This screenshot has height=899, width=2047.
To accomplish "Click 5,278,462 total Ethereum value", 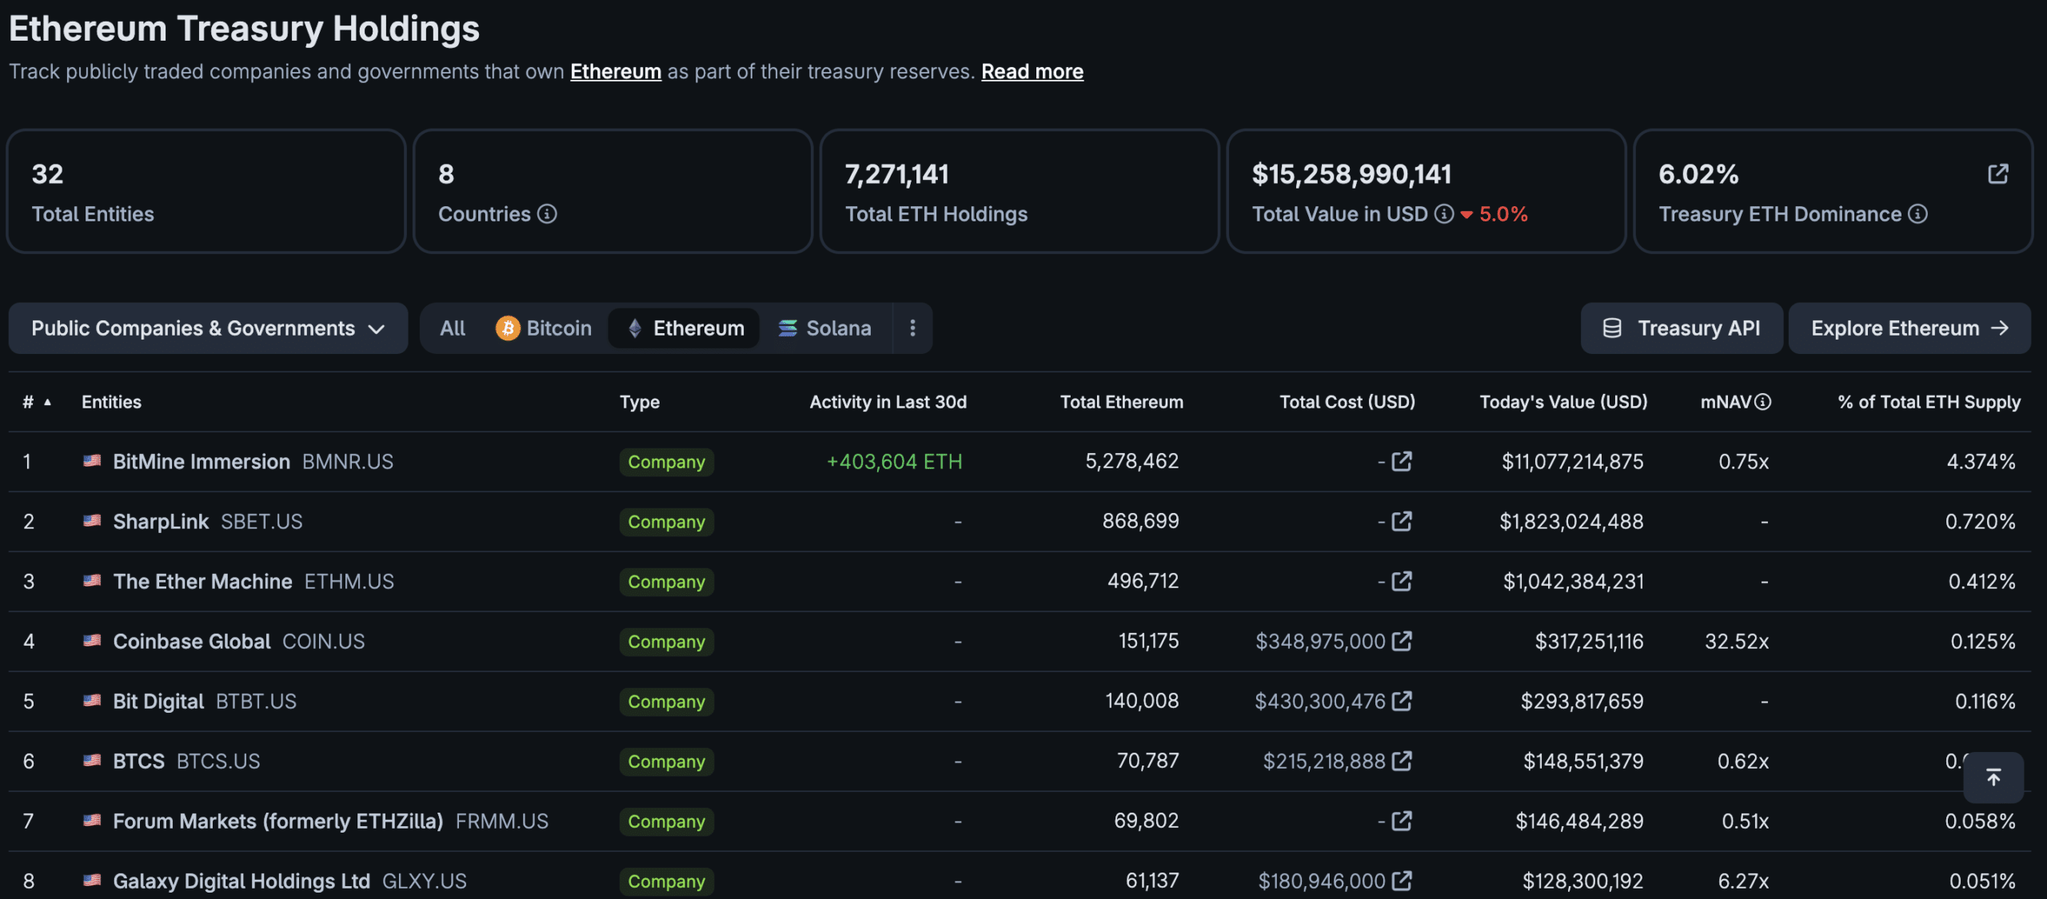I will pos(1131,461).
